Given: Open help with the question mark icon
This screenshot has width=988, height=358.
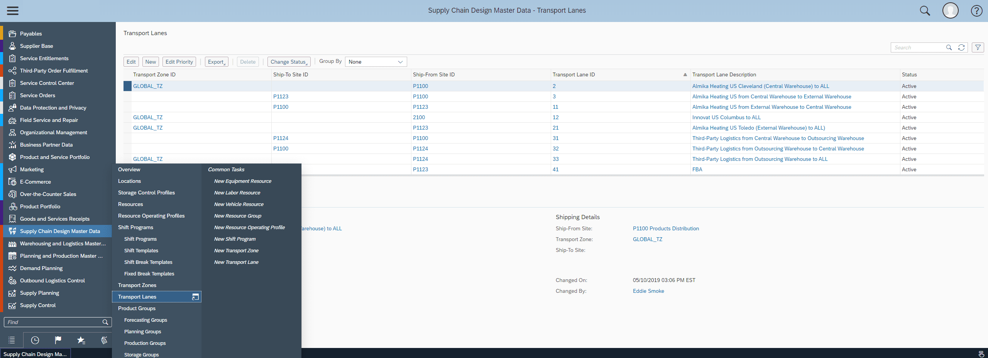Looking at the screenshot, I should [x=977, y=10].
